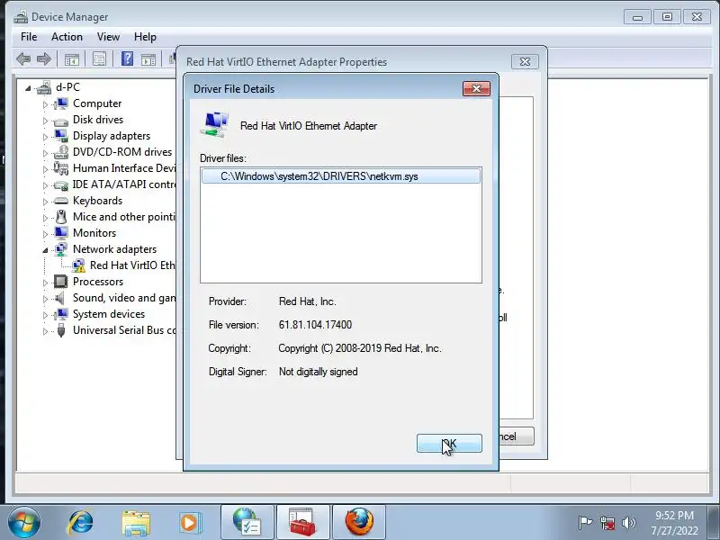Click the d-PC root computer icon
The height and width of the screenshot is (540, 720).
pos(44,87)
